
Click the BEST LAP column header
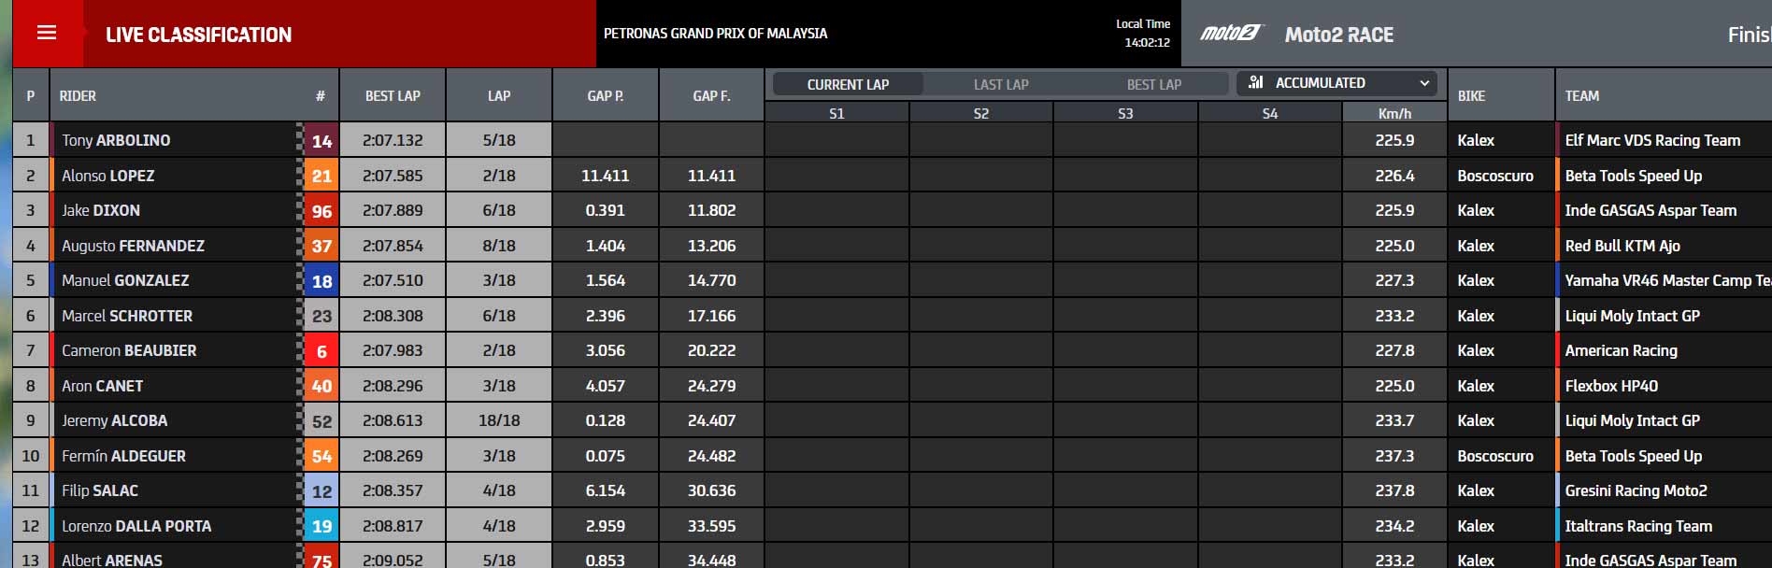(x=393, y=95)
